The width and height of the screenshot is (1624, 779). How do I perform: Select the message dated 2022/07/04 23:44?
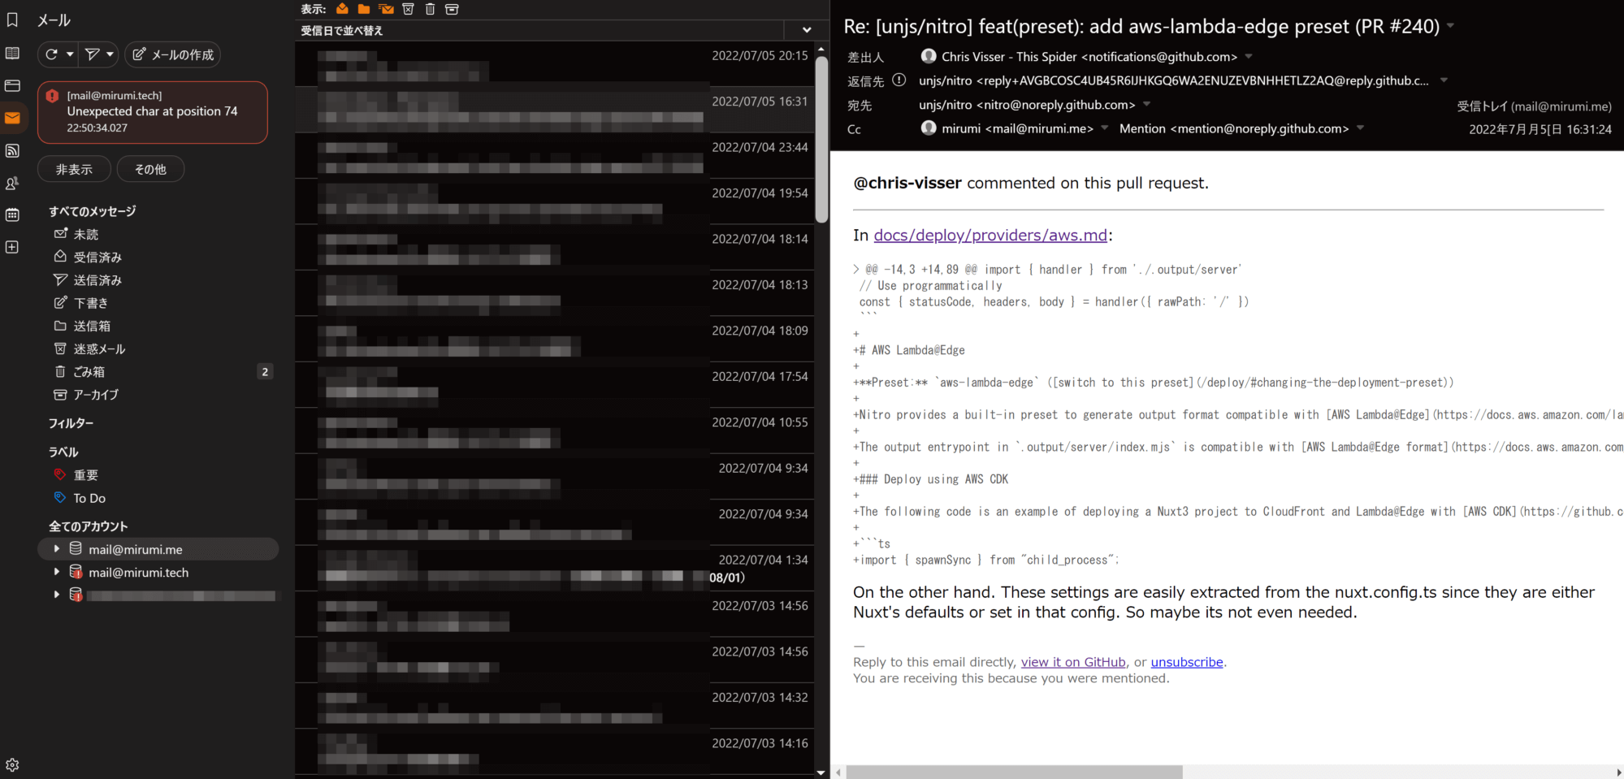point(554,155)
